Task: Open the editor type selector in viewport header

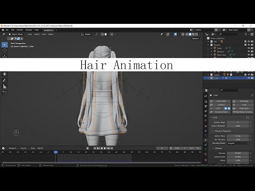Action: click(4, 34)
